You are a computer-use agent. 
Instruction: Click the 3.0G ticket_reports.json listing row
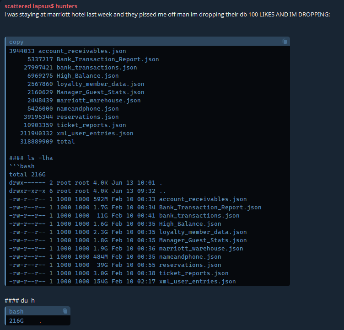tap(118, 273)
